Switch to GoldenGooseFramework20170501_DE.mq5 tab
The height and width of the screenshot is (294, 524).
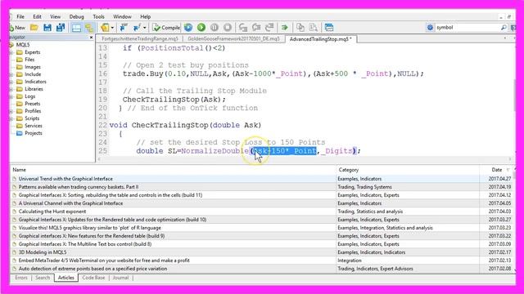click(233, 39)
